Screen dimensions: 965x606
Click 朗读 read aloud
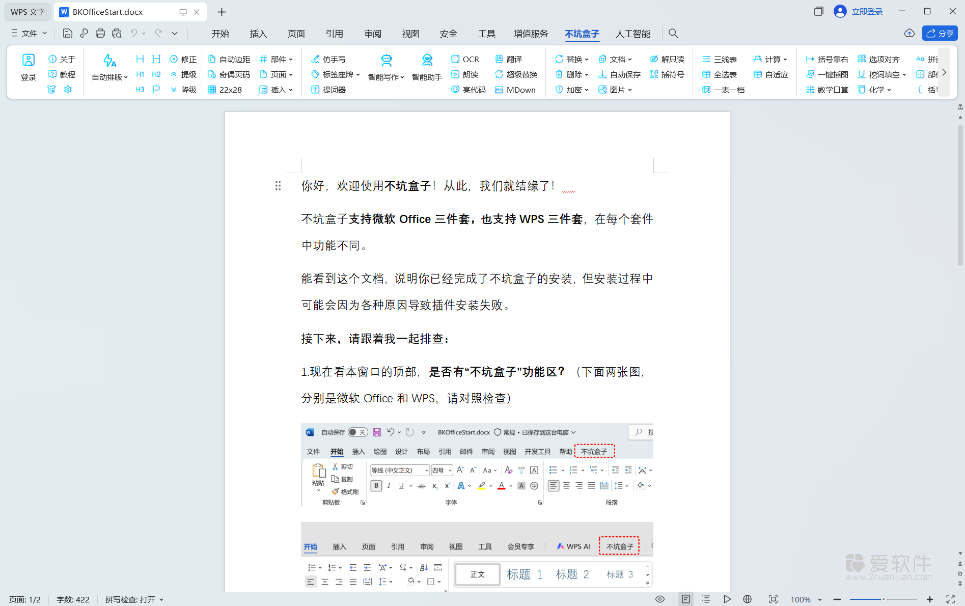click(x=465, y=74)
